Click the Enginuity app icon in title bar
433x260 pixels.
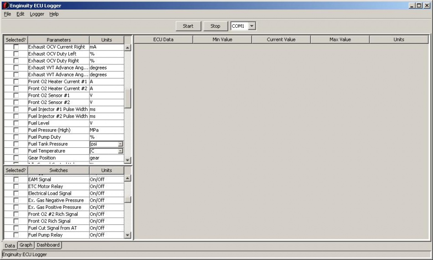[5, 5]
